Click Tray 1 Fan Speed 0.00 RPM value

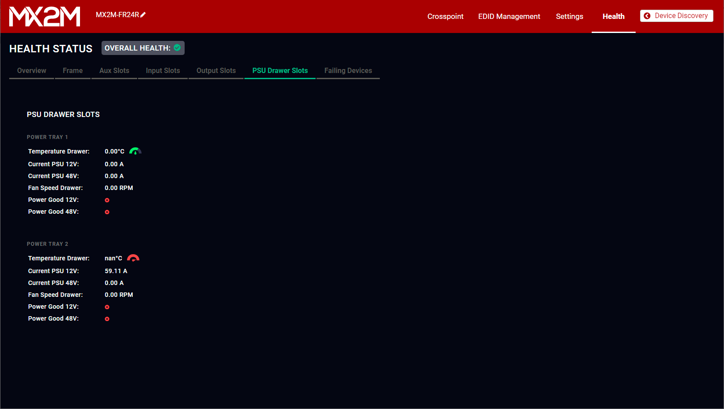coord(119,188)
